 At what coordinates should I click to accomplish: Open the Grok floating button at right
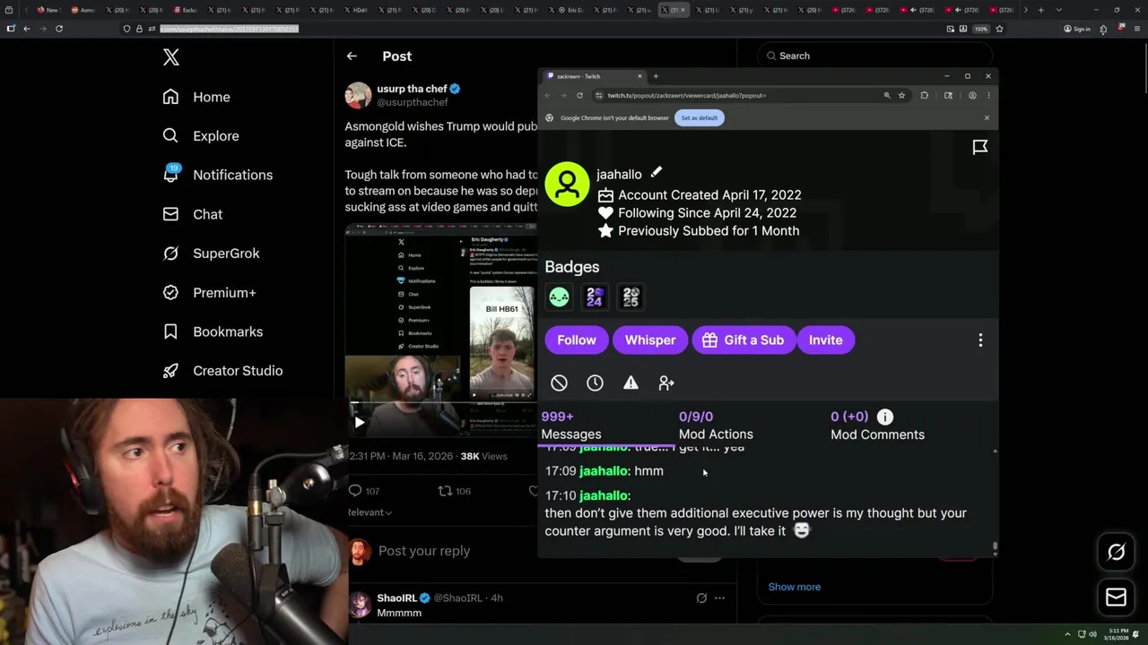(x=1116, y=552)
